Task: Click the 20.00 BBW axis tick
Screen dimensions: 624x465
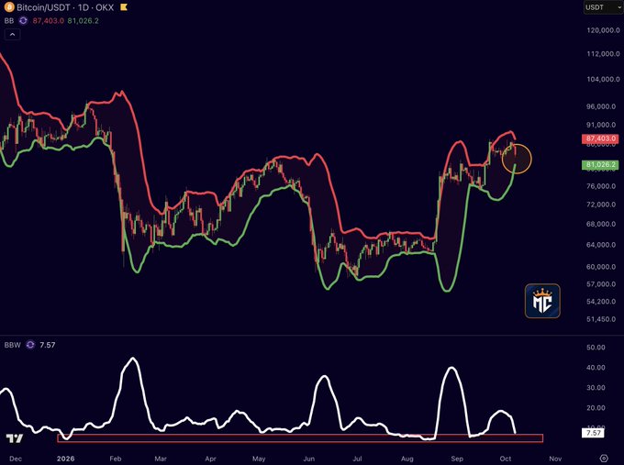Action: (x=596, y=408)
